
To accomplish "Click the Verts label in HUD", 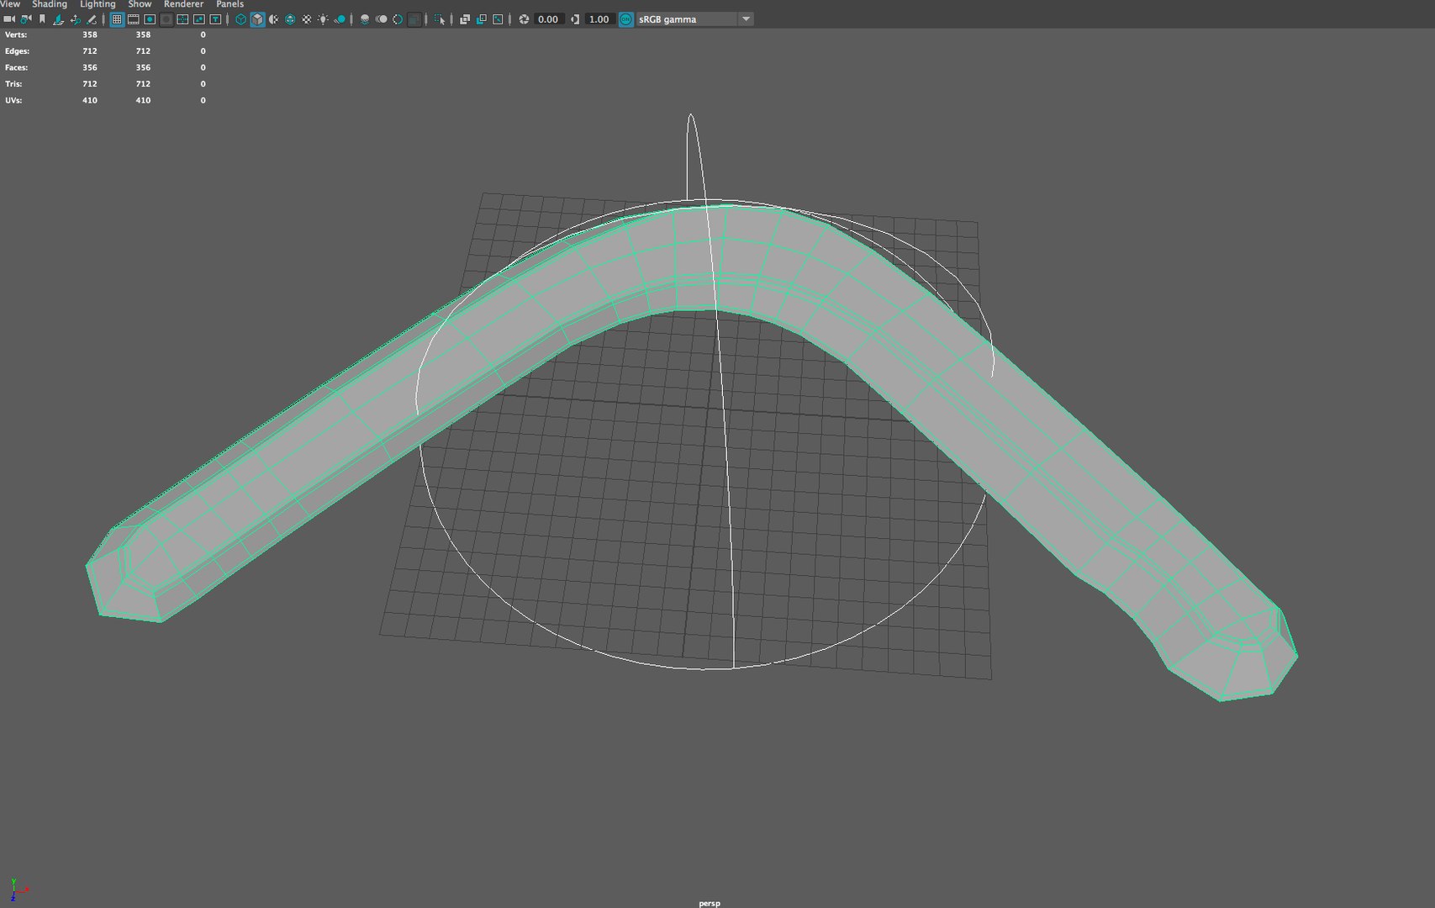I will (x=16, y=34).
